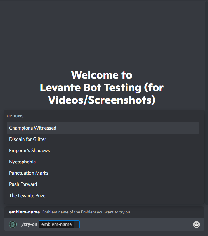The height and width of the screenshot is (236, 208).
Task: Click the Levante bot avatar icon
Action: pos(13,224)
